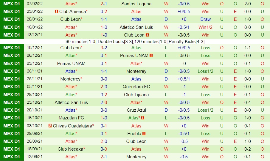Image resolution: width=270 pixels, height=161 pixels.
Task: Click the 0-3 score of Club Necaxa match
Action: coord(104,149)
